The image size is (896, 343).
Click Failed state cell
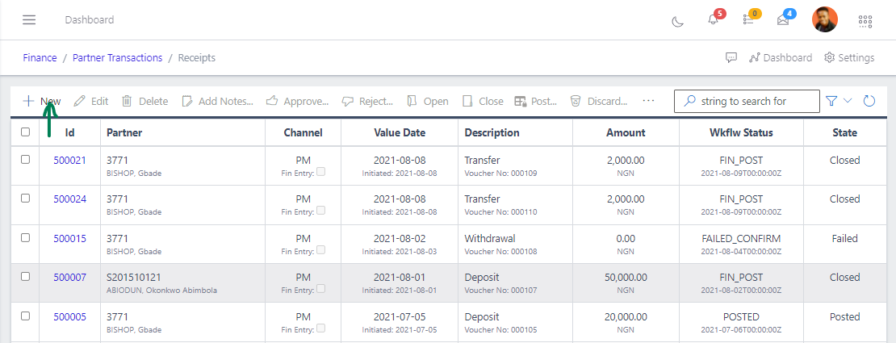(844, 238)
